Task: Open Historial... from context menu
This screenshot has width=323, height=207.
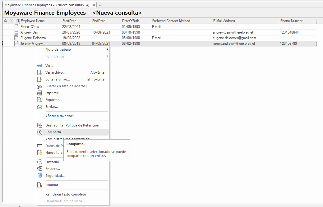Action: pyautogui.click(x=73, y=162)
